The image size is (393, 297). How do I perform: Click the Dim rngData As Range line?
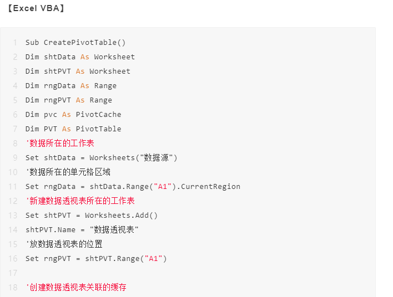[x=71, y=86]
